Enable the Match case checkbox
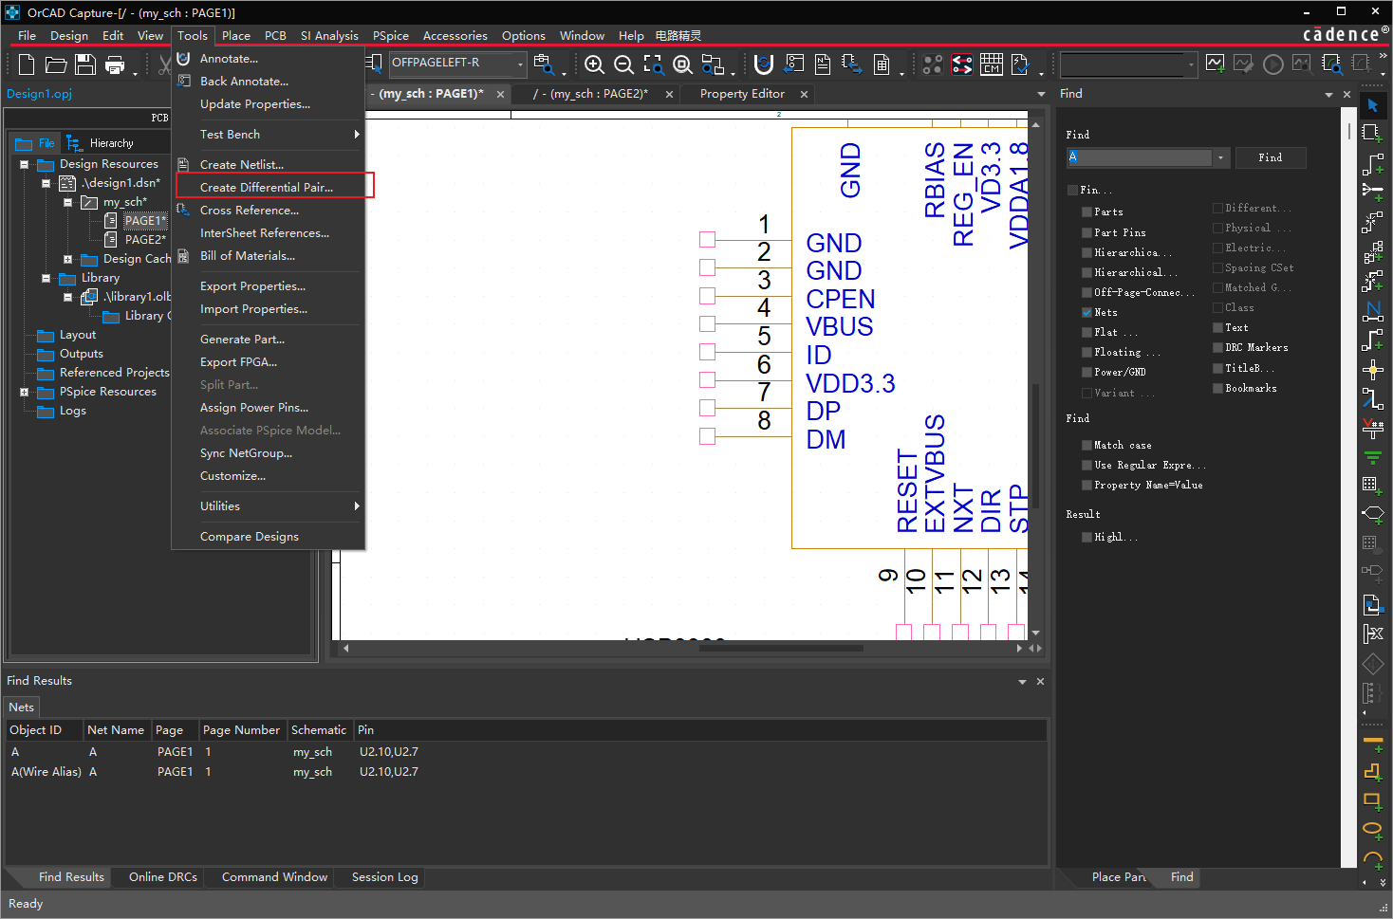This screenshot has height=919, width=1393. coord(1087,446)
